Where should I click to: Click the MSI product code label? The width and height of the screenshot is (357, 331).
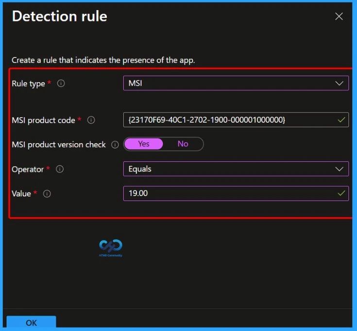(43, 120)
